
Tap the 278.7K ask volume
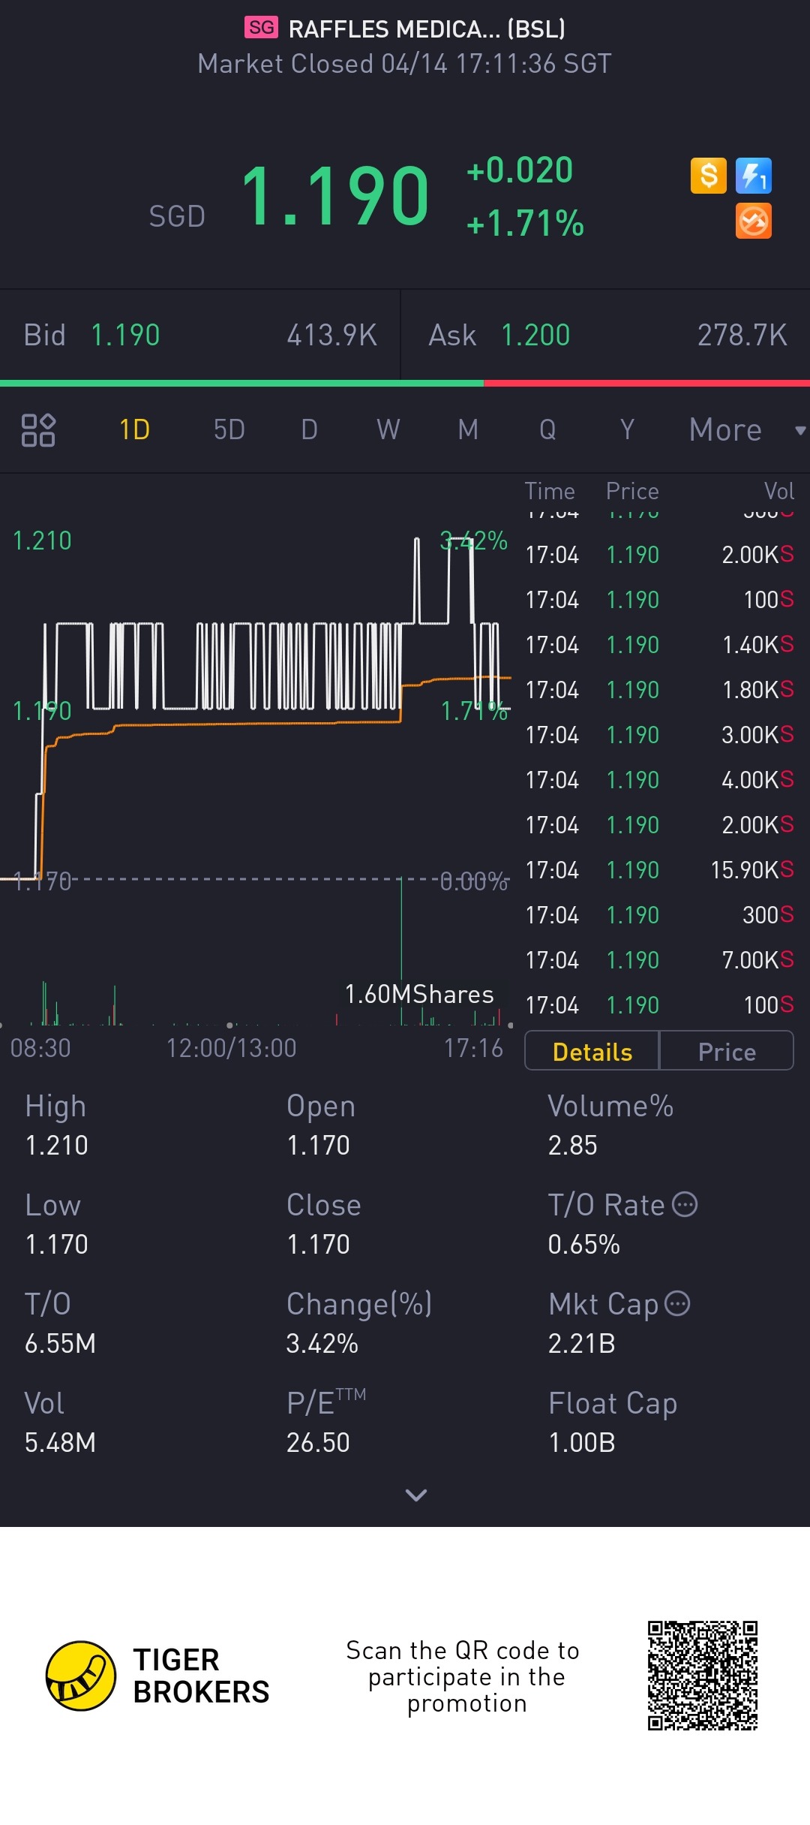coord(742,335)
